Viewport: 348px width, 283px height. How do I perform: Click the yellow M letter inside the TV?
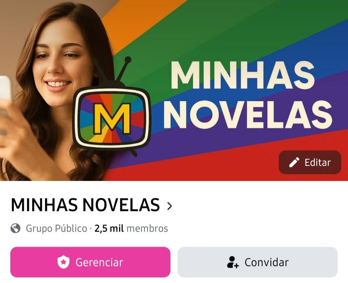point(111,118)
